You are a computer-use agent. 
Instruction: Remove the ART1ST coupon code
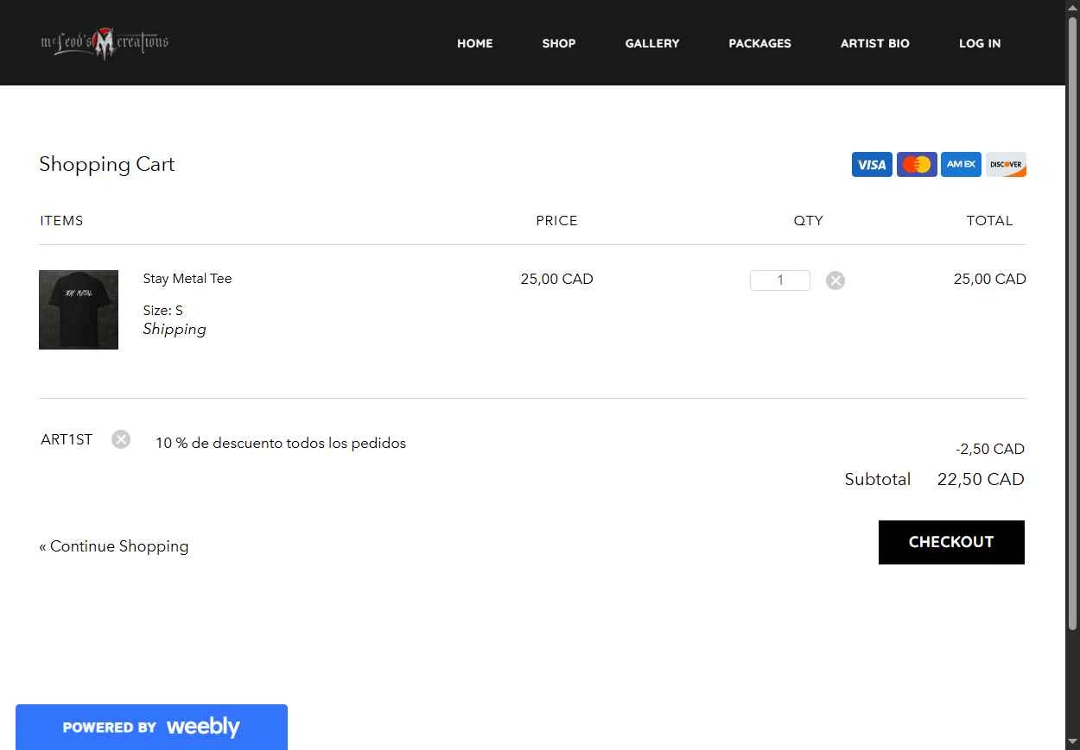click(121, 439)
